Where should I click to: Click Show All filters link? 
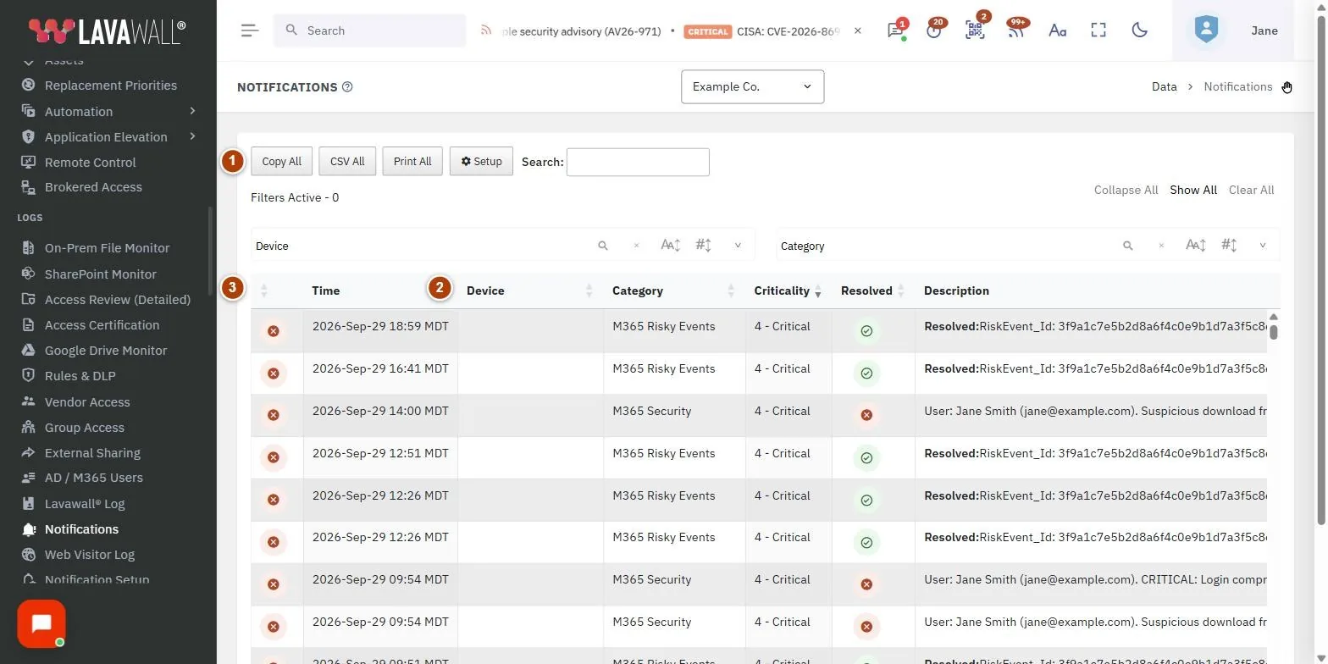click(x=1193, y=190)
